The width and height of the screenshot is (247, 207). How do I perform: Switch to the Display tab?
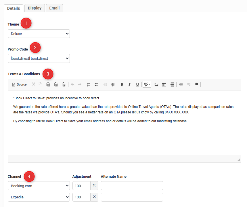coord(35,8)
